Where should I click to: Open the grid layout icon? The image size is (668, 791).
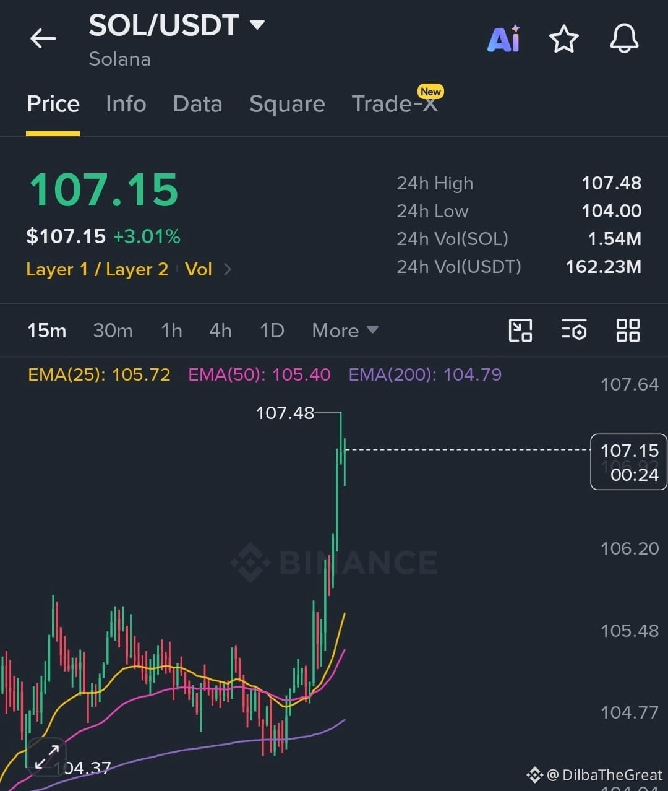(x=628, y=330)
